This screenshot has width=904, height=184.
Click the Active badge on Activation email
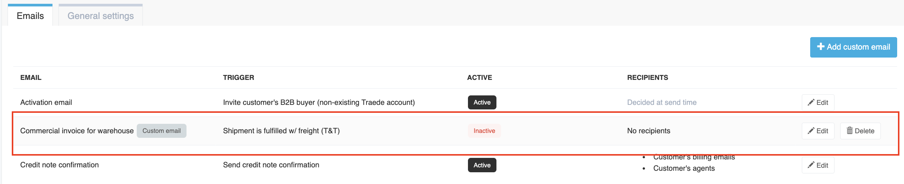482,103
